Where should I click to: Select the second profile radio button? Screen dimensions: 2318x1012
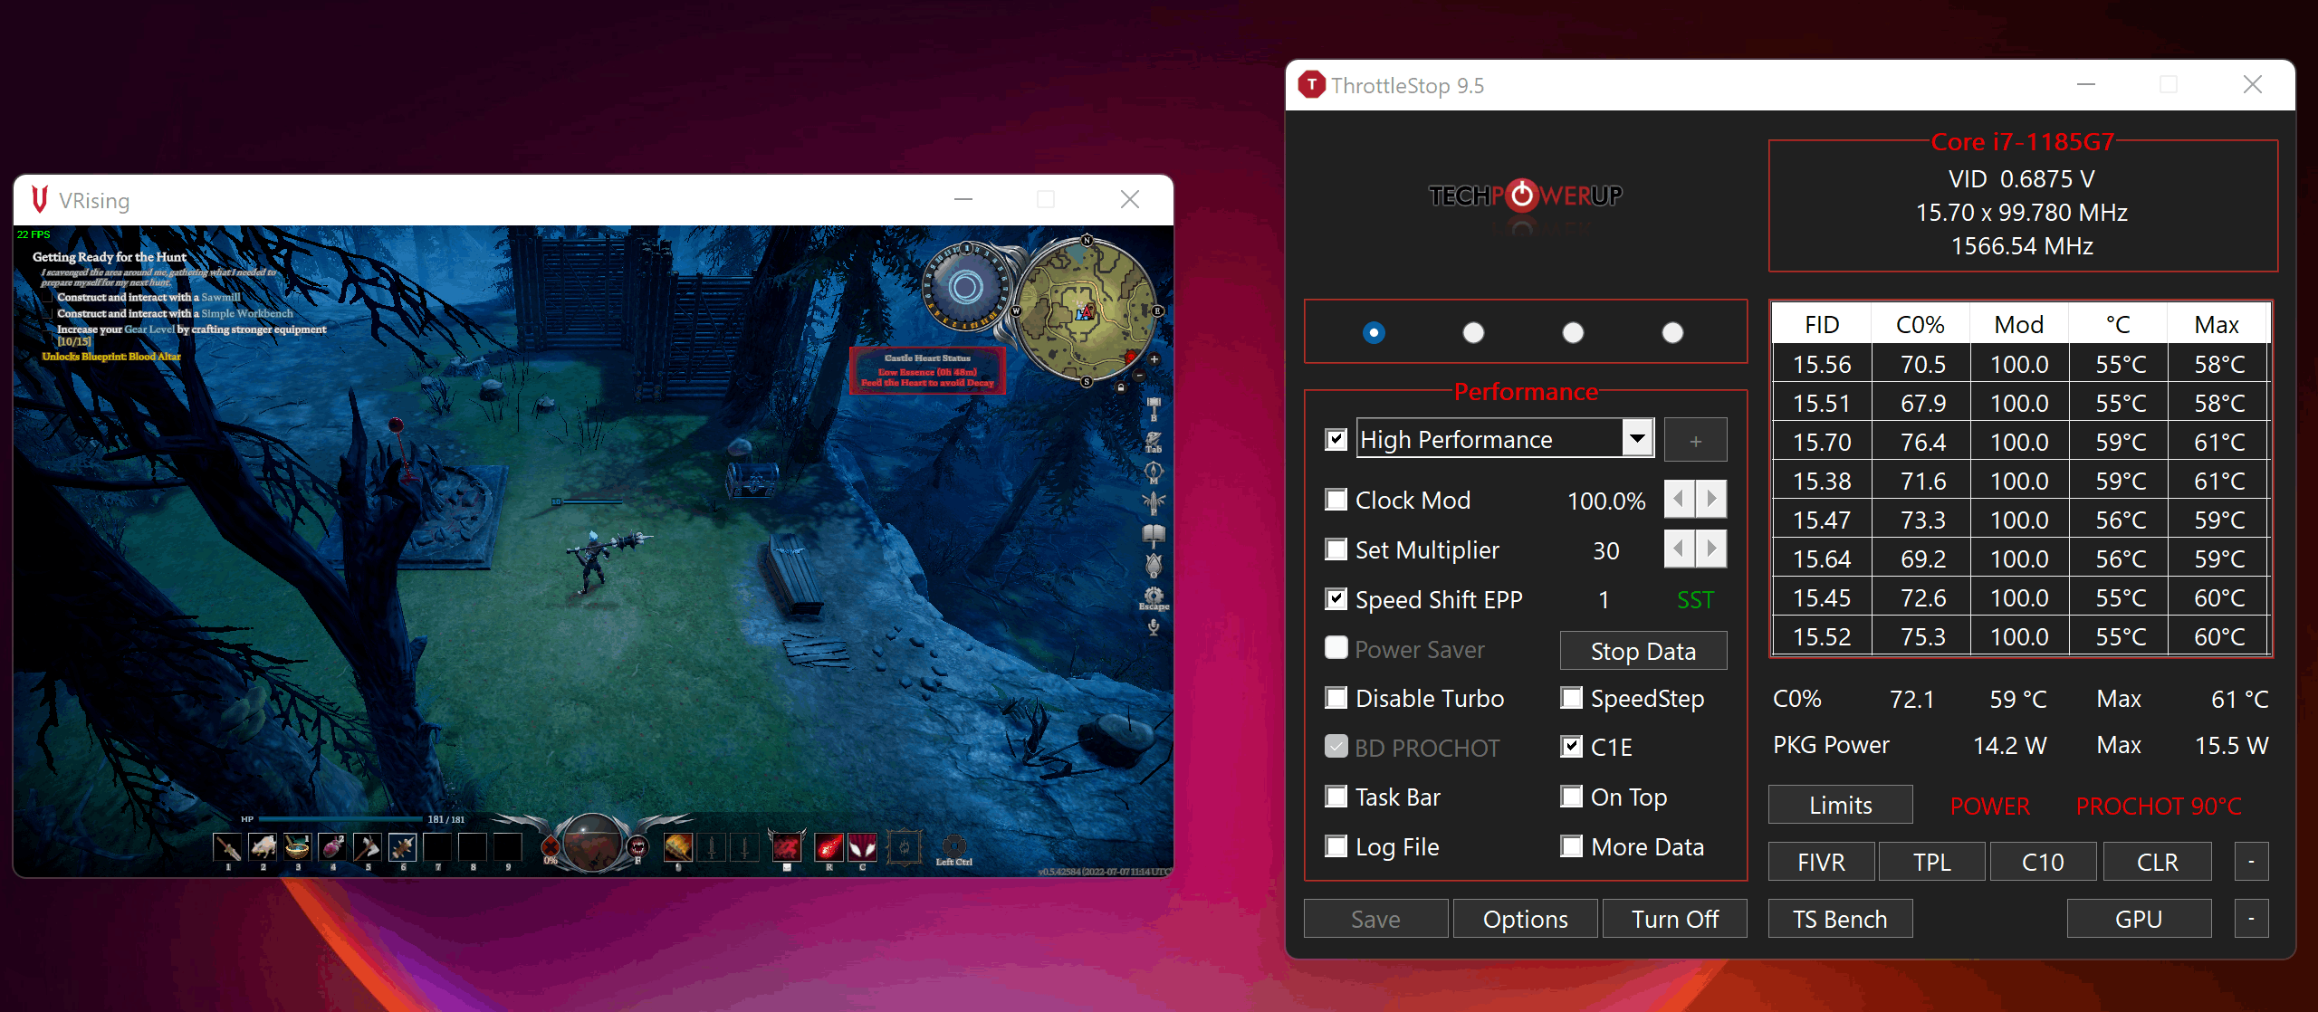click(x=1473, y=333)
